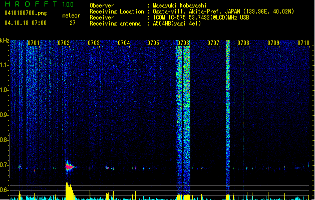This screenshot has height=200, width=315.
Task: Click observer name Masayuki Kobayashi
Action: [180, 5]
